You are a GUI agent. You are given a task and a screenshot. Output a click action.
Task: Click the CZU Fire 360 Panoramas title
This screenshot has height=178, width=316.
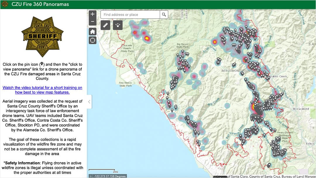coord(40,4)
